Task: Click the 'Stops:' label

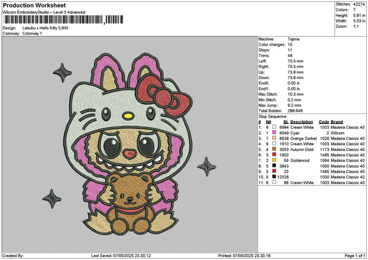Action: (x=264, y=50)
